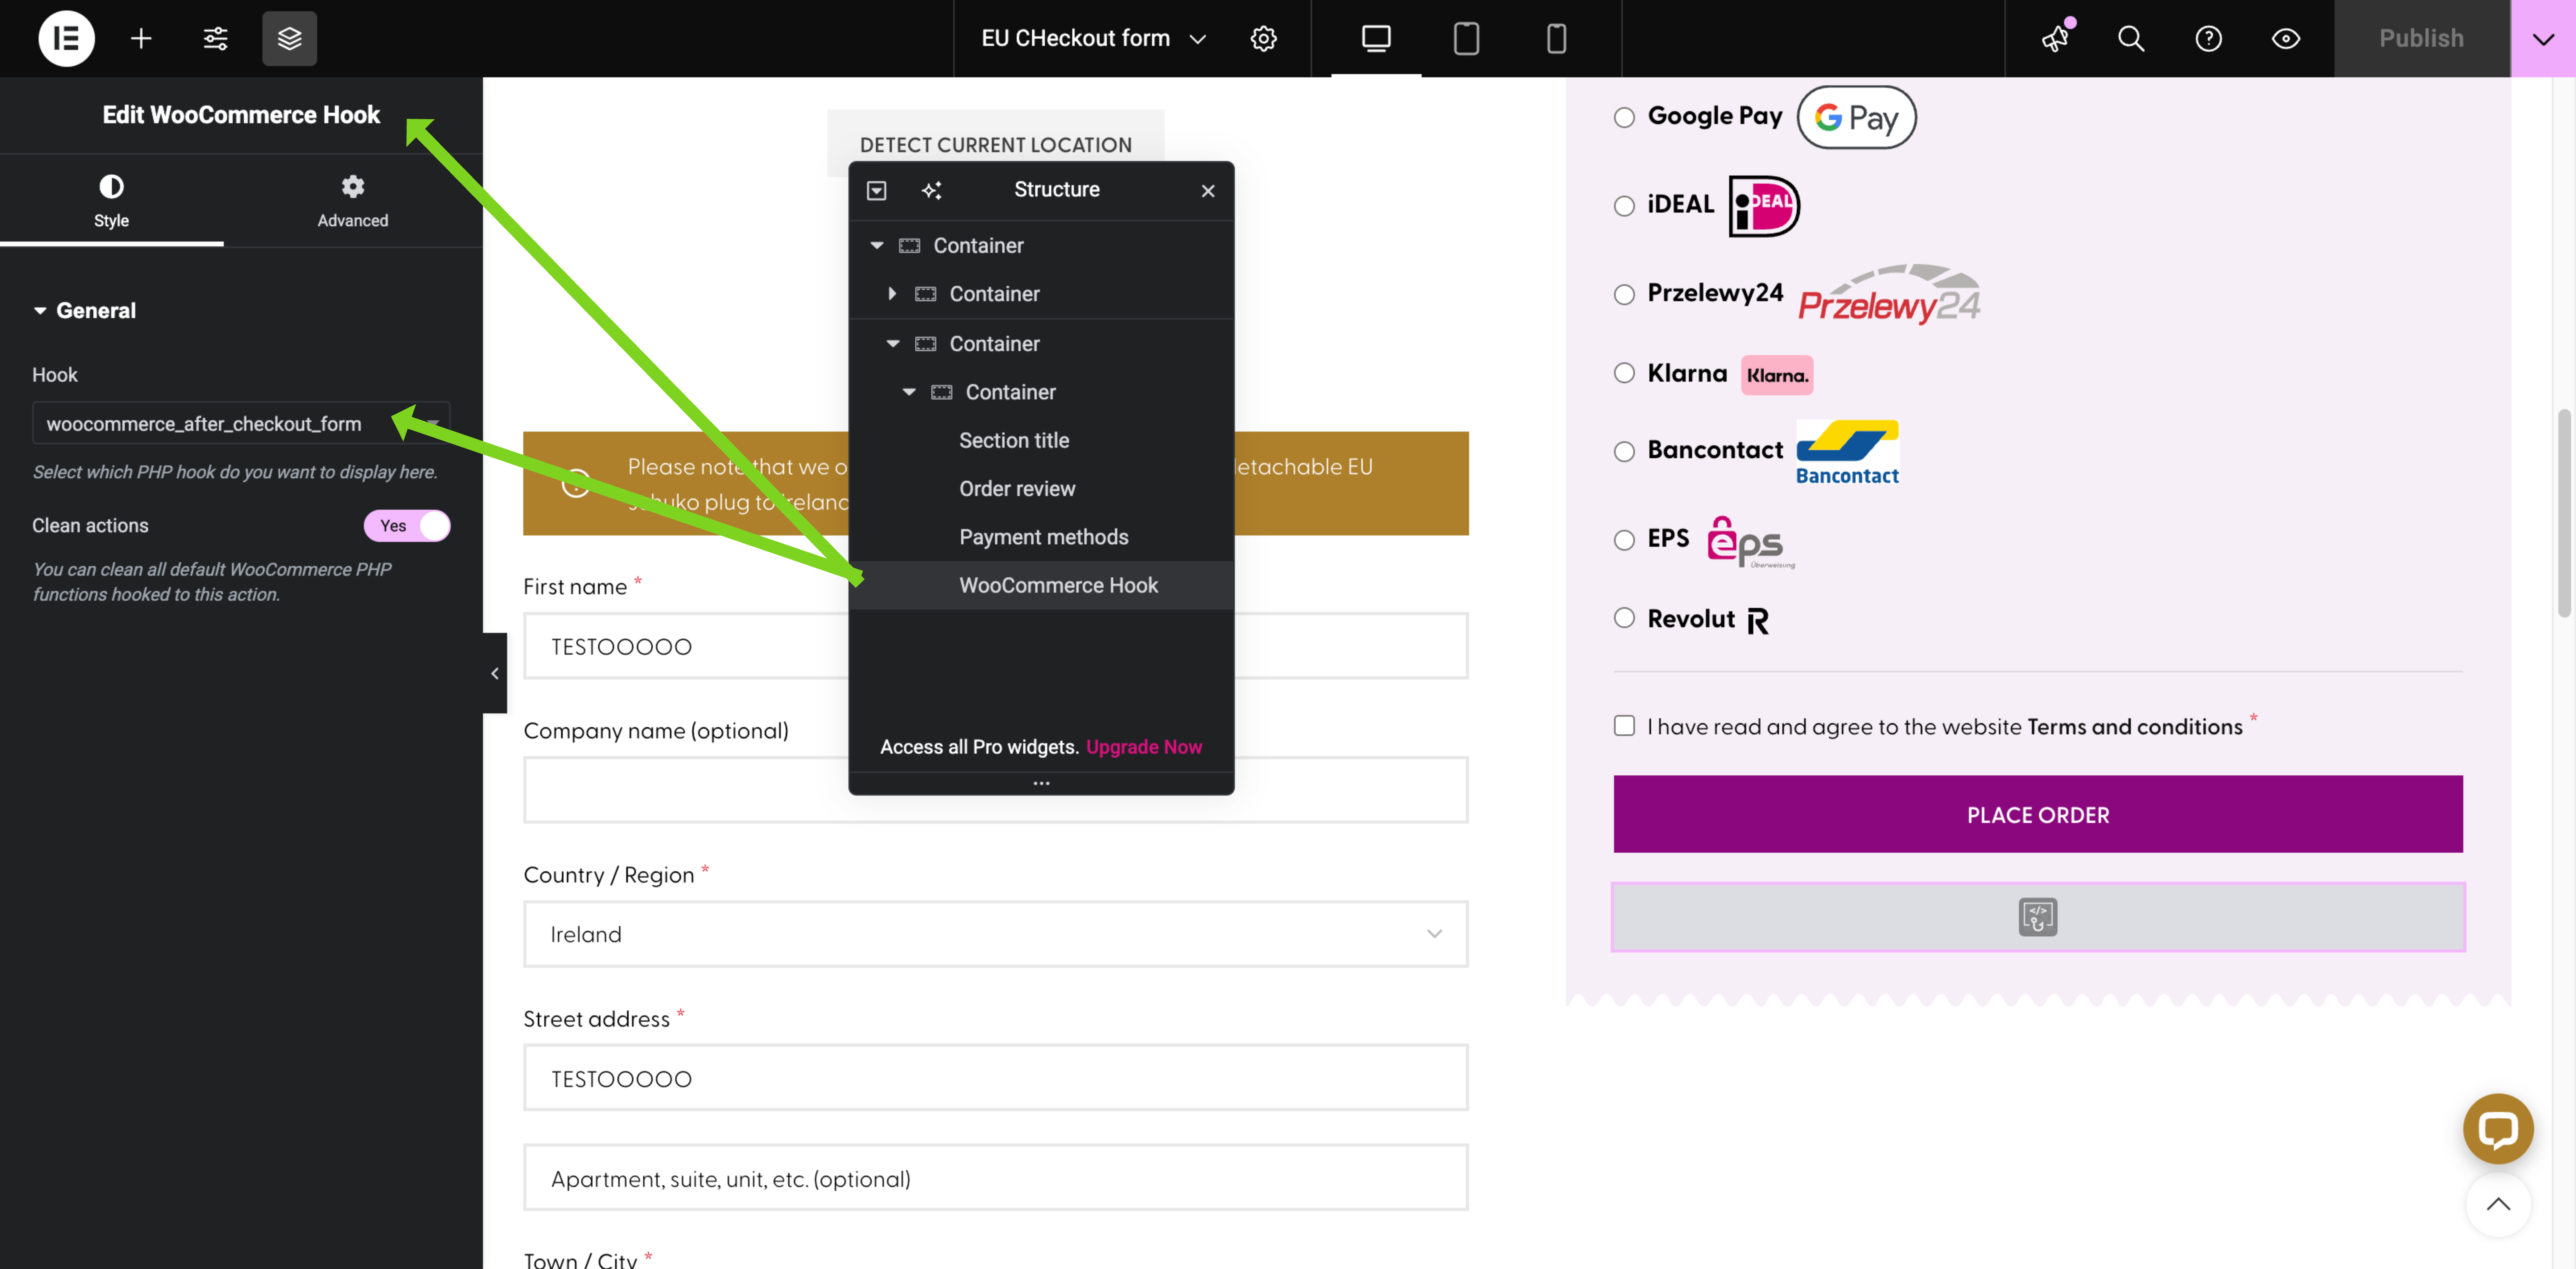Switch to the Style tab
This screenshot has width=2576, height=1269.
pos(111,200)
